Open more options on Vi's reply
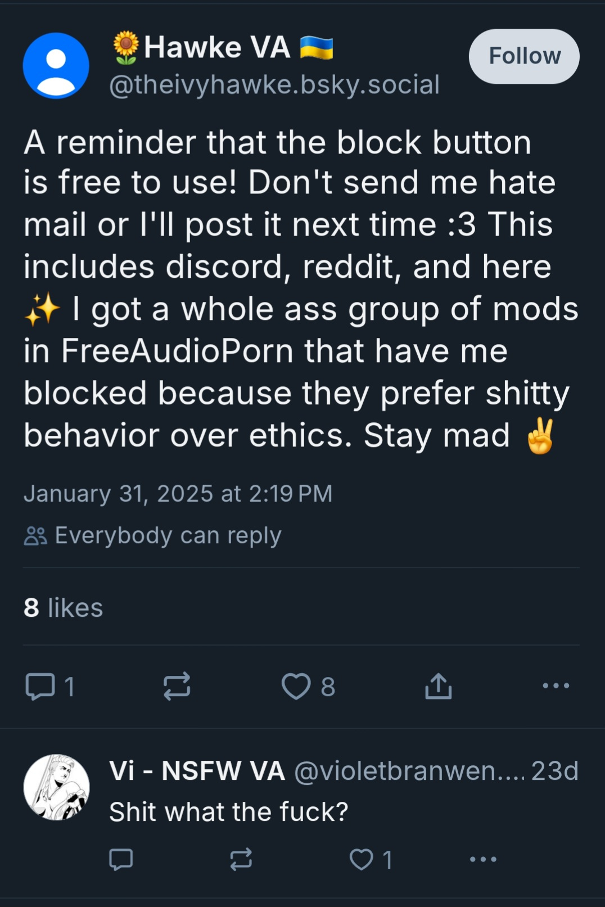Image resolution: width=605 pixels, height=907 pixels. pos(483,859)
